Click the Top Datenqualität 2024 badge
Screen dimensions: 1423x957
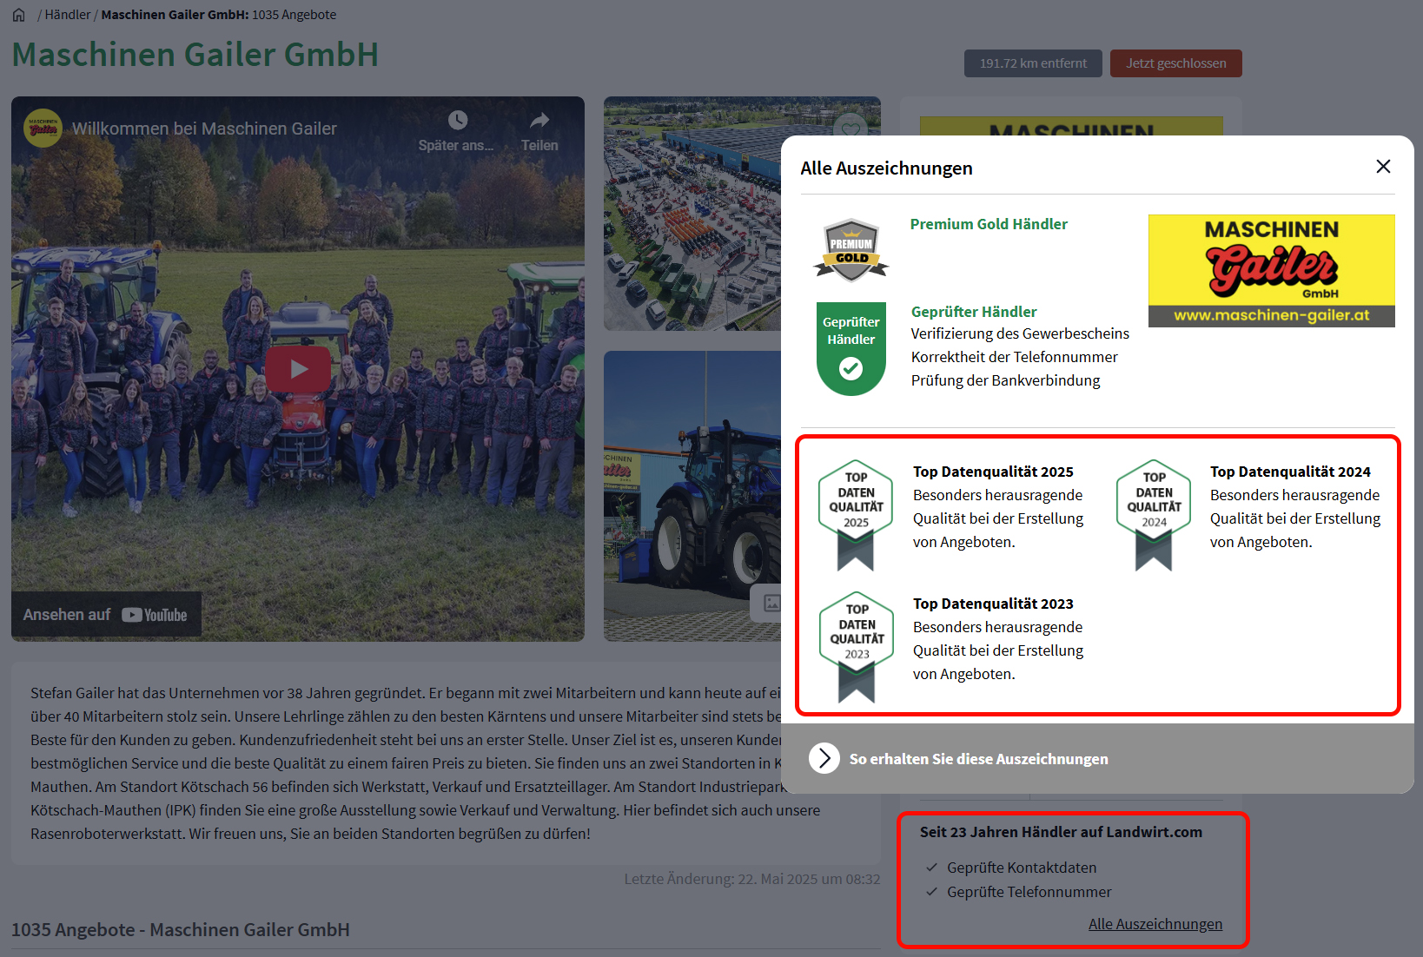[1154, 514]
